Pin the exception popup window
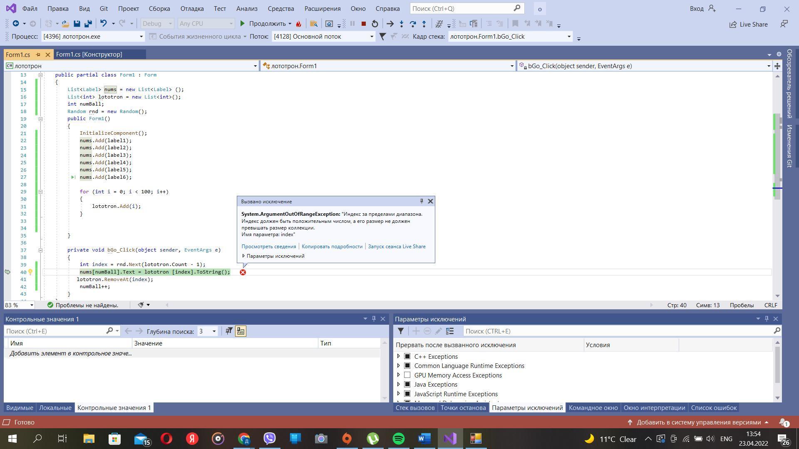The width and height of the screenshot is (799, 449). tap(421, 201)
